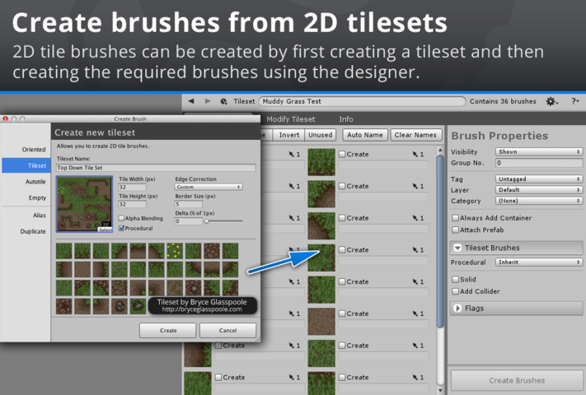This screenshot has height=395, width=586.
Task: Click the magnifier icon left of the Tileset label
Action: 223,101
